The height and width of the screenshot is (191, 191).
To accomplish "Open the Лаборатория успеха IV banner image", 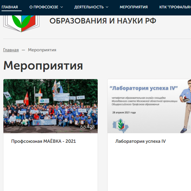I will pos(149,106).
